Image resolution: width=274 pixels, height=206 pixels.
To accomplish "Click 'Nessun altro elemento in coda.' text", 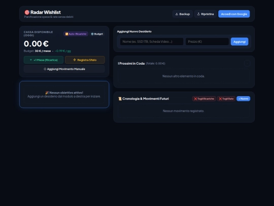I will (184, 76).
